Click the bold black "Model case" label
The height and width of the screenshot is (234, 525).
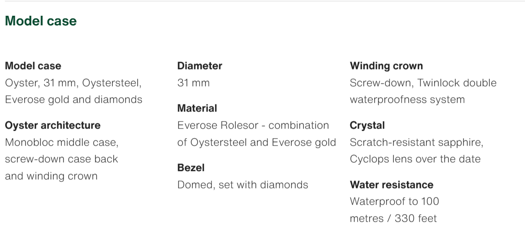click(33, 66)
